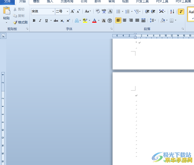Open the font name dropdown (宋体)

[53, 12]
